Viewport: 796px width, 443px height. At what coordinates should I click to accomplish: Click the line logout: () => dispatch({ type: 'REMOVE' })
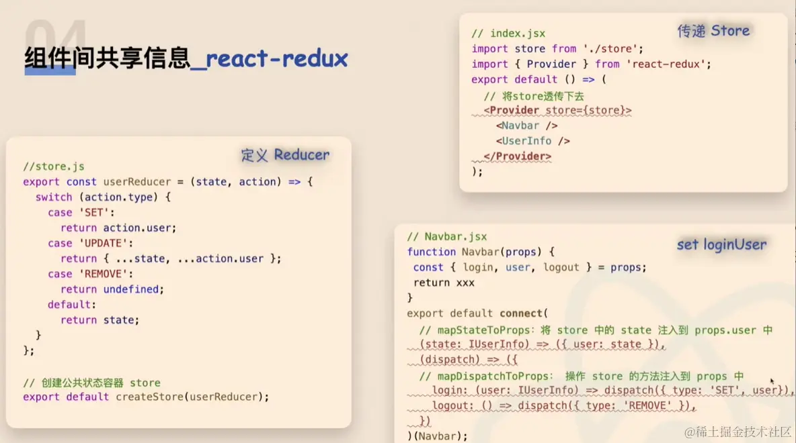[564, 405]
